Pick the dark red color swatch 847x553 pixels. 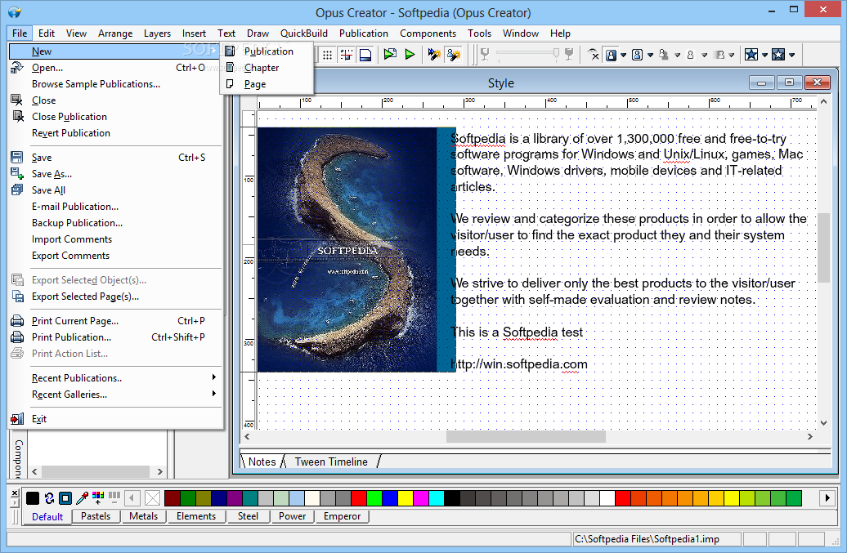coord(173,498)
